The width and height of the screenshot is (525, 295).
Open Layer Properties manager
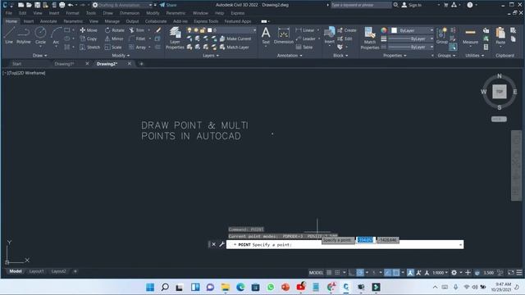click(x=175, y=39)
